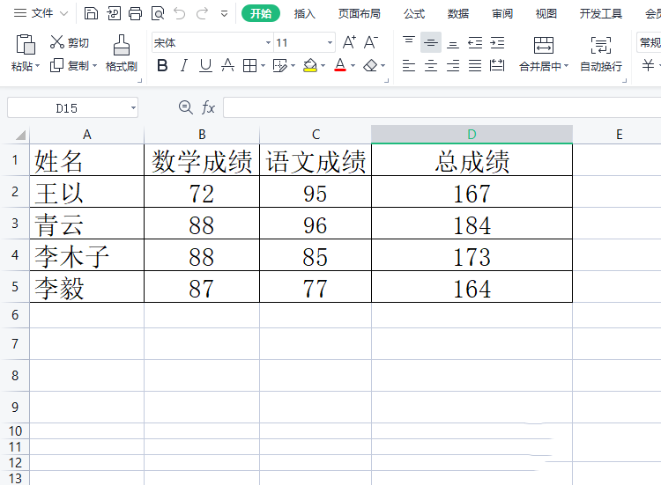The image size is (661, 485).
Task: Click distributed alignment icon
Action: click(x=497, y=65)
